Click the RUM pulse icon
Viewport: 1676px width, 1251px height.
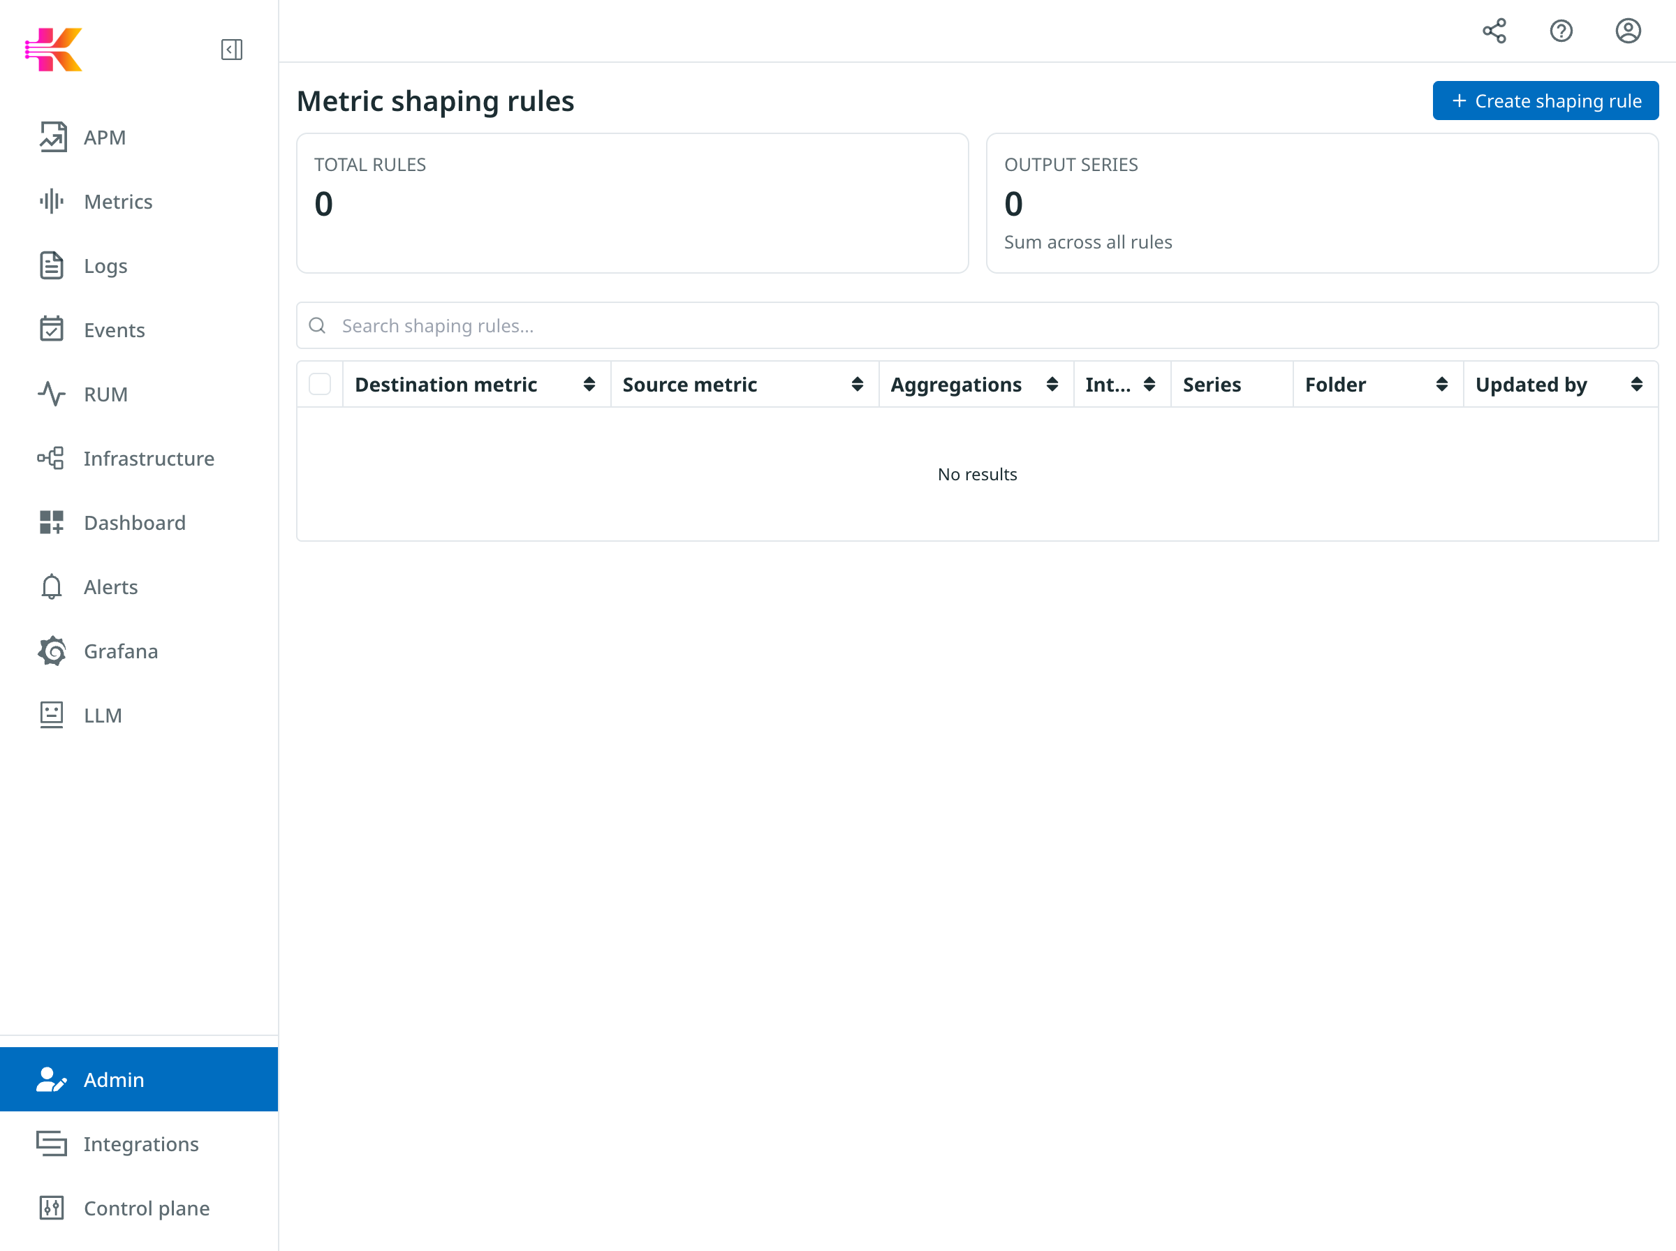pos(52,394)
